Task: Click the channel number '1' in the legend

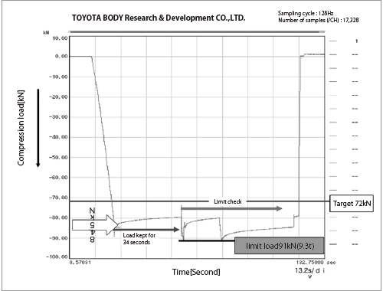Action: pos(357,41)
